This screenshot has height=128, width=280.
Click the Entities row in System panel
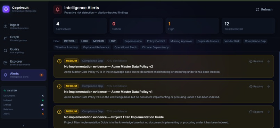[x=23, y=105]
